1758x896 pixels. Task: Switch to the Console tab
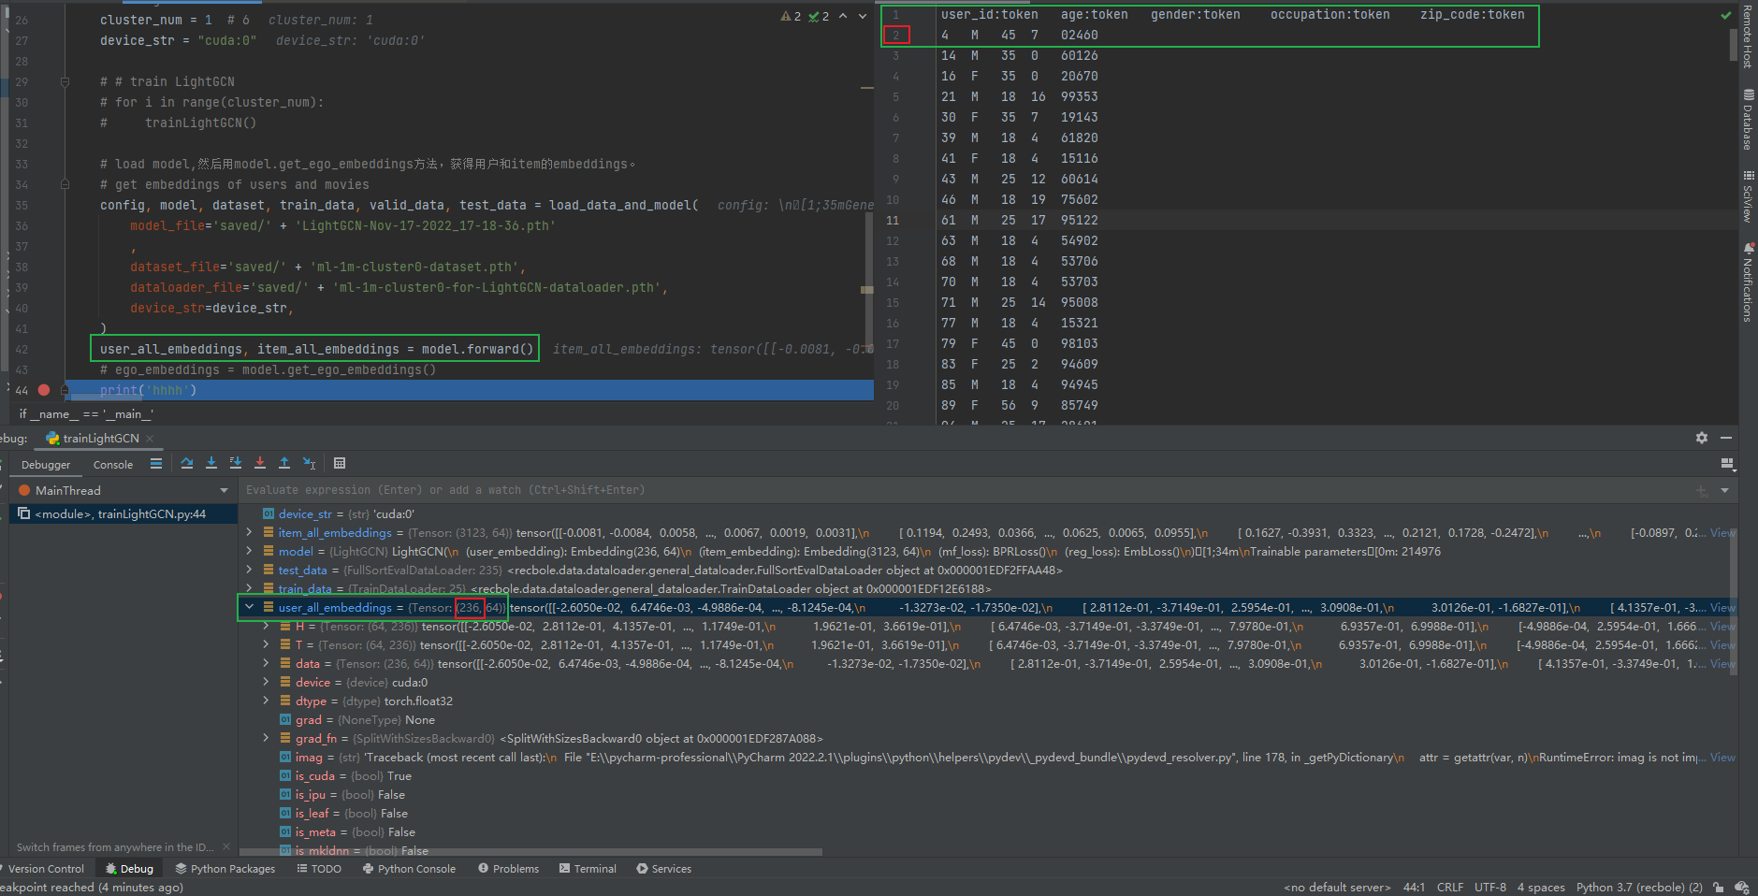113,463
